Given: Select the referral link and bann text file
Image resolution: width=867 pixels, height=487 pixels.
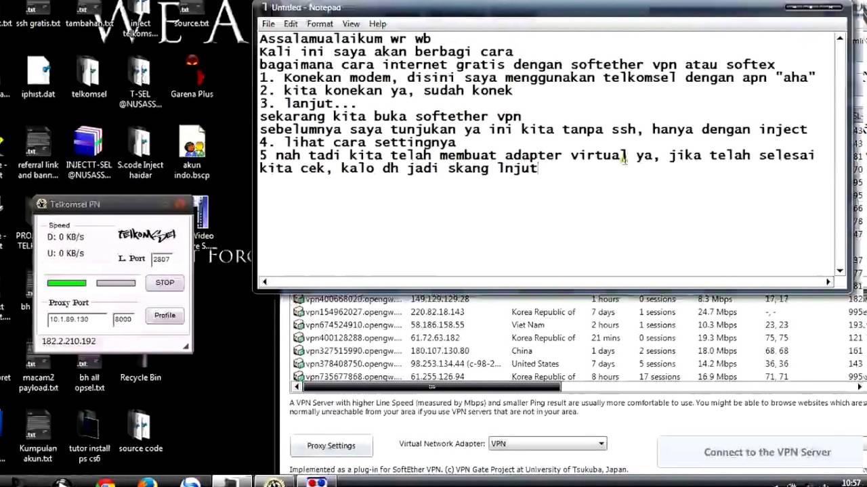Looking at the screenshot, I should tap(38, 153).
